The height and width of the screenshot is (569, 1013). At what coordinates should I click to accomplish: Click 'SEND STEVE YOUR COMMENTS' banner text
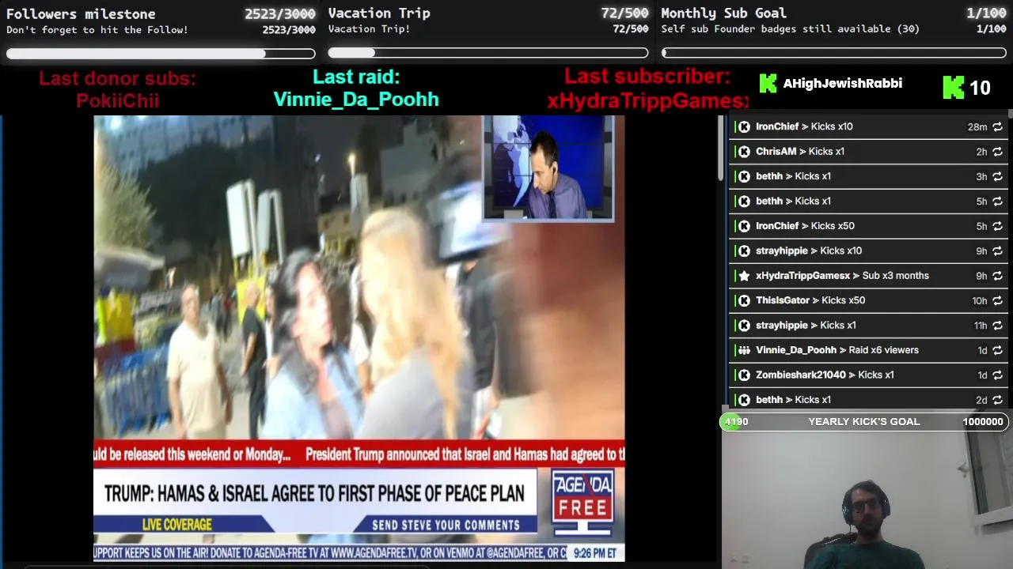coord(446,525)
